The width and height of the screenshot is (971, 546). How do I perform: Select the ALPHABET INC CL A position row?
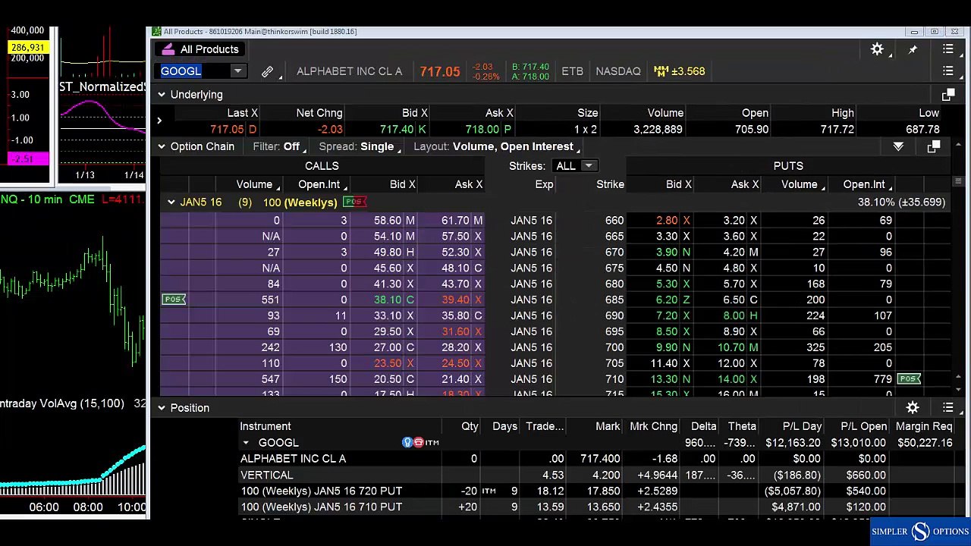click(595, 459)
